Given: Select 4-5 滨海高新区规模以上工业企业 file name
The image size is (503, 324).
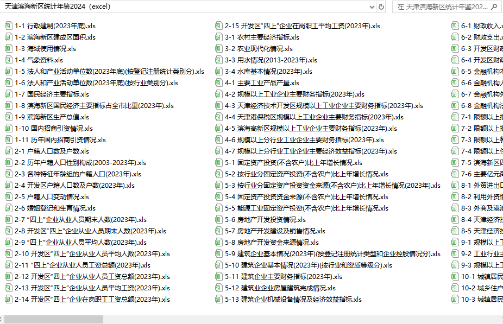Looking at the screenshot, I should coord(311,129).
